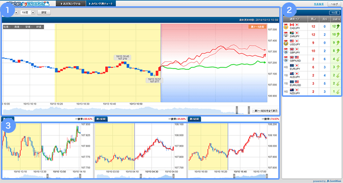Open the 1分足 timeframe dropdown in chart toolbar
This screenshot has height=183, width=343.
coord(28,13)
